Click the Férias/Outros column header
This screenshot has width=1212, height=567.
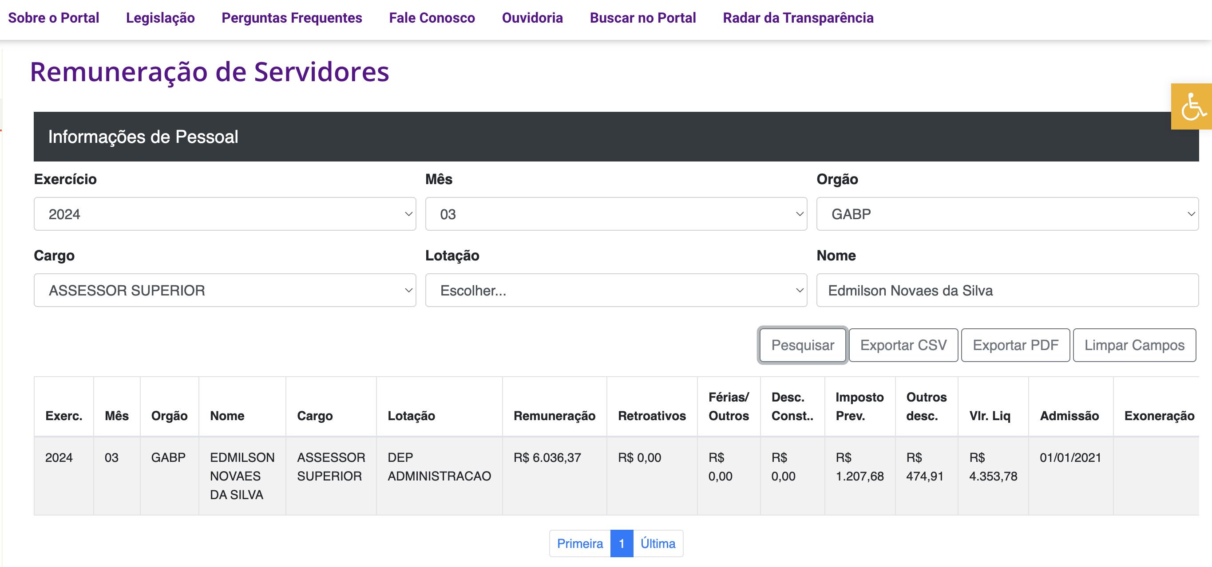pyautogui.click(x=729, y=406)
